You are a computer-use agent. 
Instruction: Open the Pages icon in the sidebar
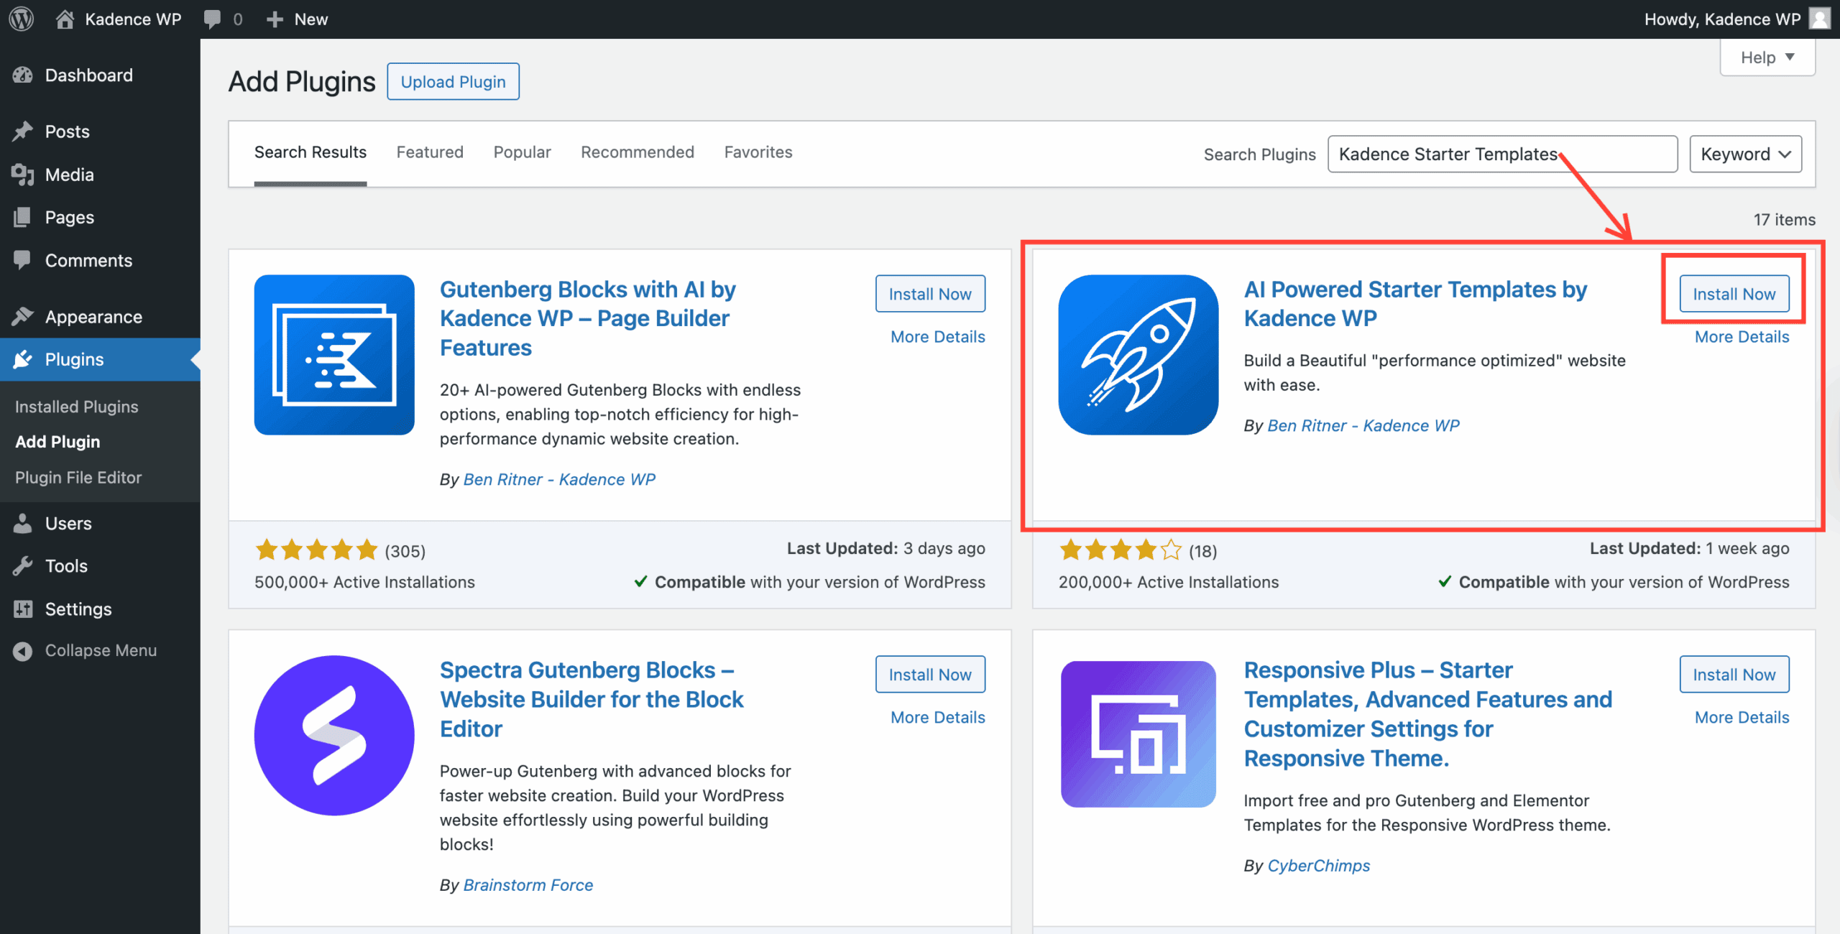pos(23,217)
